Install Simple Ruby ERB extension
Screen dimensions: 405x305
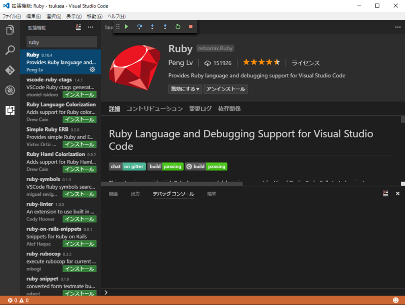(79, 145)
